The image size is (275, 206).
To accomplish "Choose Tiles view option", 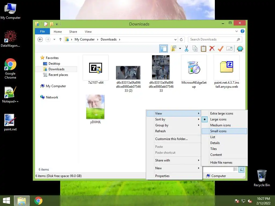I will click(x=224, y=149).
